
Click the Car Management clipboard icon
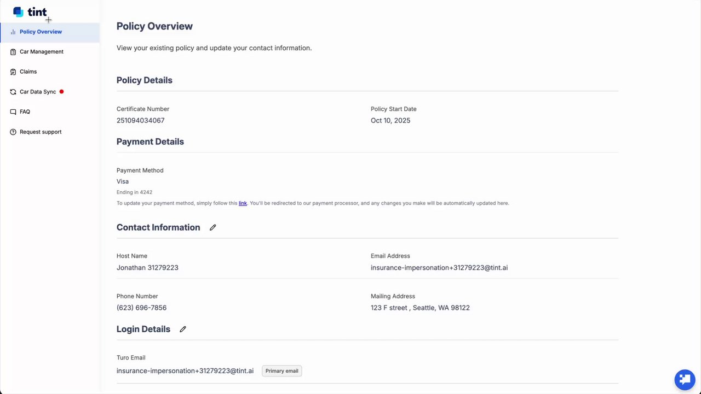click(x=13, y=52)
